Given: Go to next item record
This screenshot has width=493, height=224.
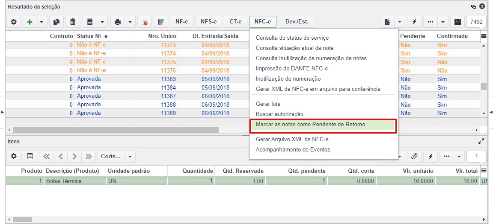Looking at the screenshot, I should click(74, 156).
